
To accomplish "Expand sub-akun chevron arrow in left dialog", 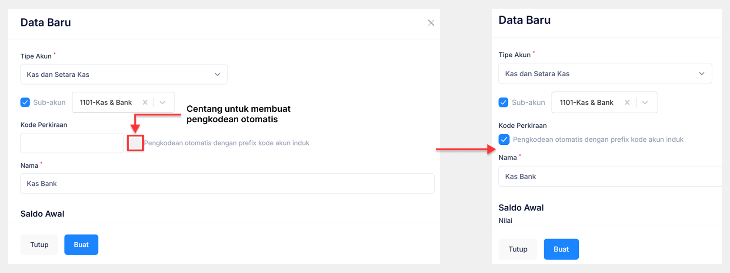I will click(x=163, y=103).
